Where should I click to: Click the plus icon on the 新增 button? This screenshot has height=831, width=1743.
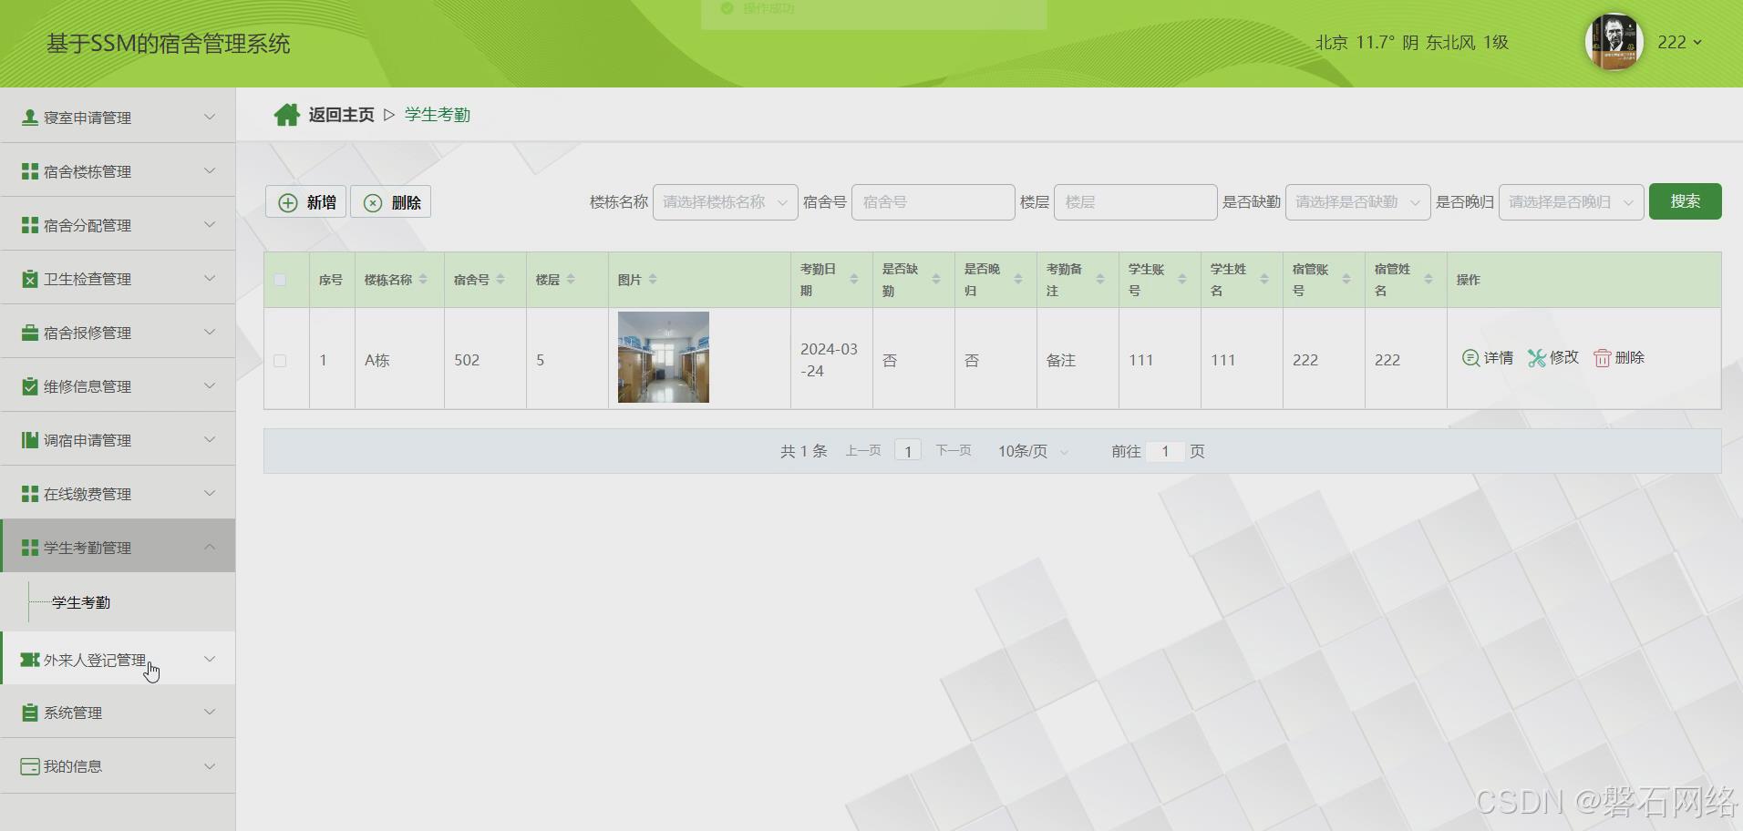[286, 201]
